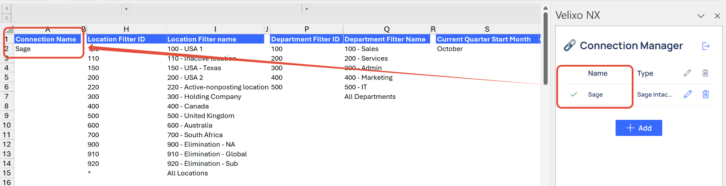Select the All Locations cell

[x=215, y=173]
